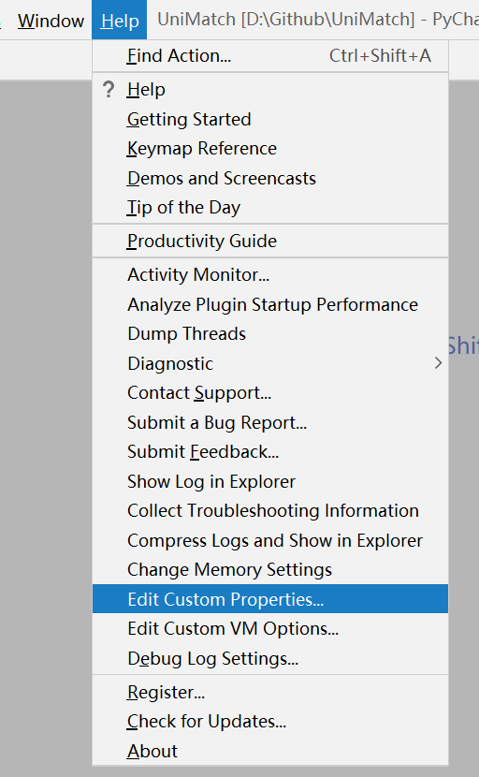
Task: Select Edit Custom Properties
Action: [270, 599]
